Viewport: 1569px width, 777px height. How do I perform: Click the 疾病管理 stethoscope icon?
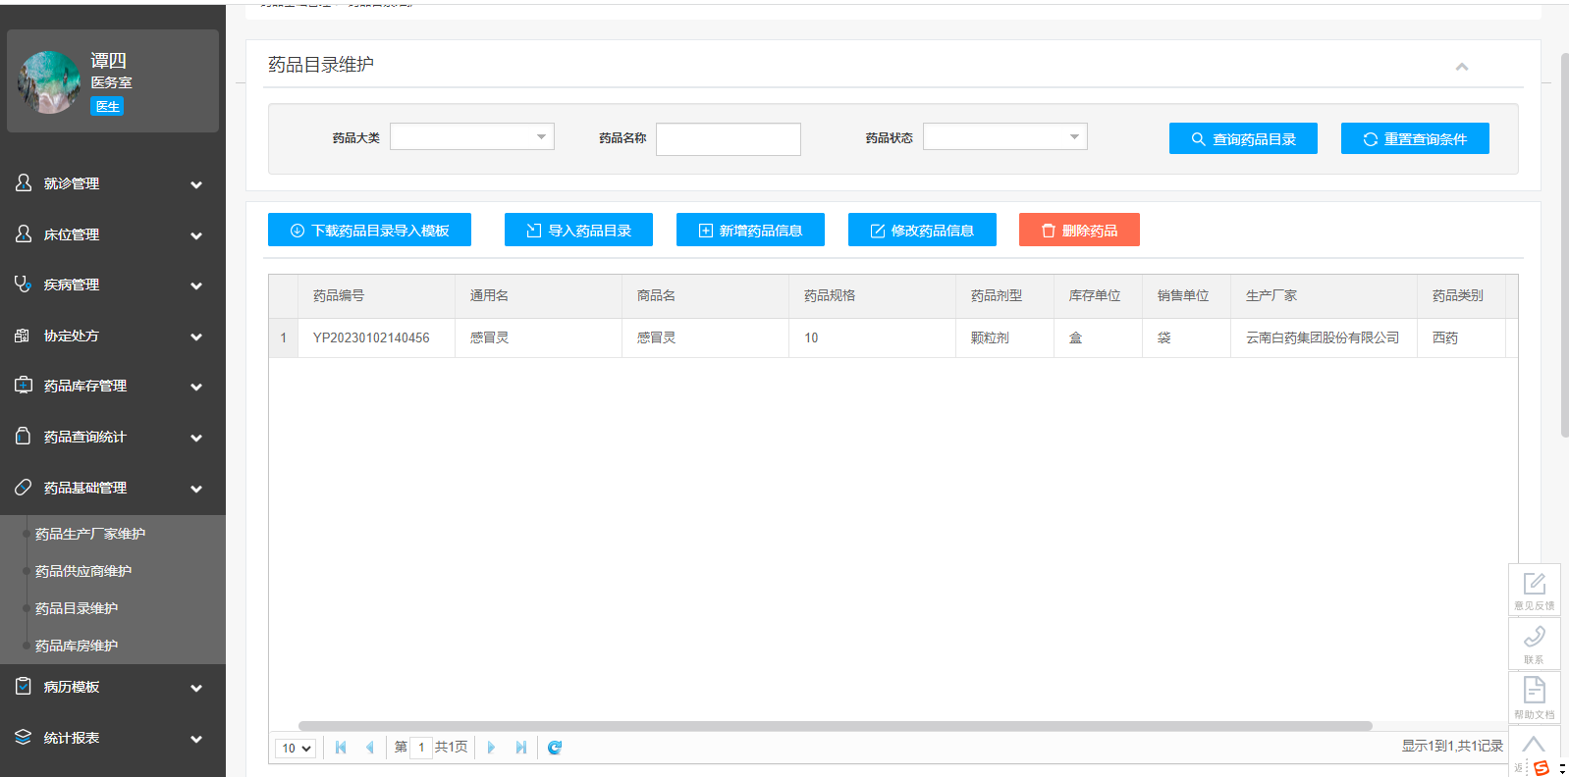24,285
